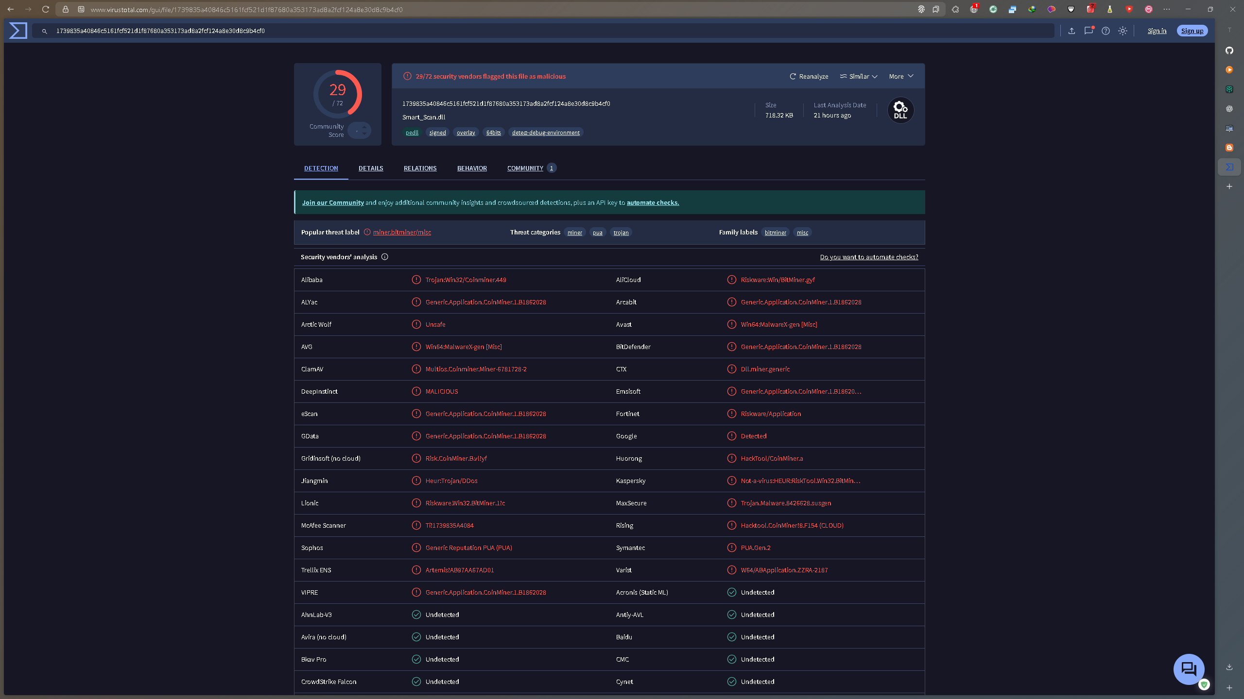Image resolution: width=1244 pixels, height=699 pixels.
Task: Click the detect-debug-environment tag
Action: click(x=546, y=133)
